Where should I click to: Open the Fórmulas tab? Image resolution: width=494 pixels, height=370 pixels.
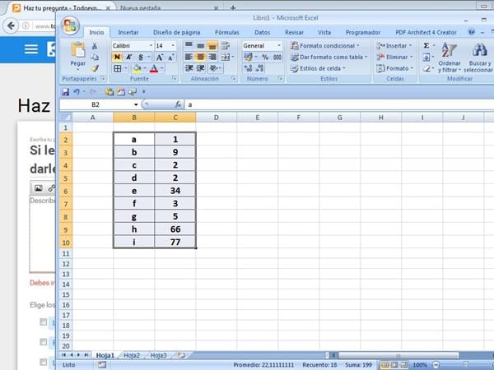point(227,32)
